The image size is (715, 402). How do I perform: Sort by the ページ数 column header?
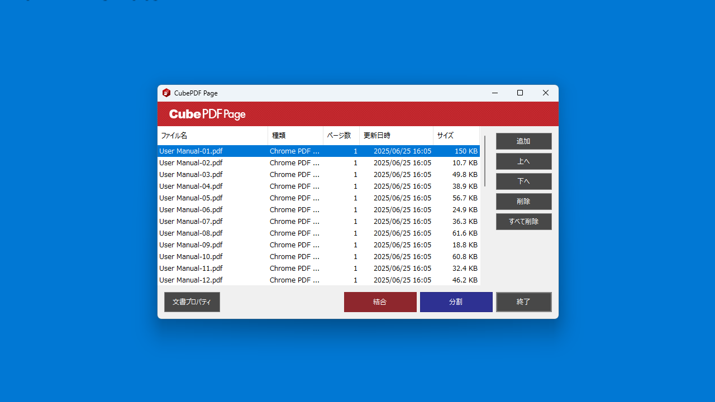(341, 136)
